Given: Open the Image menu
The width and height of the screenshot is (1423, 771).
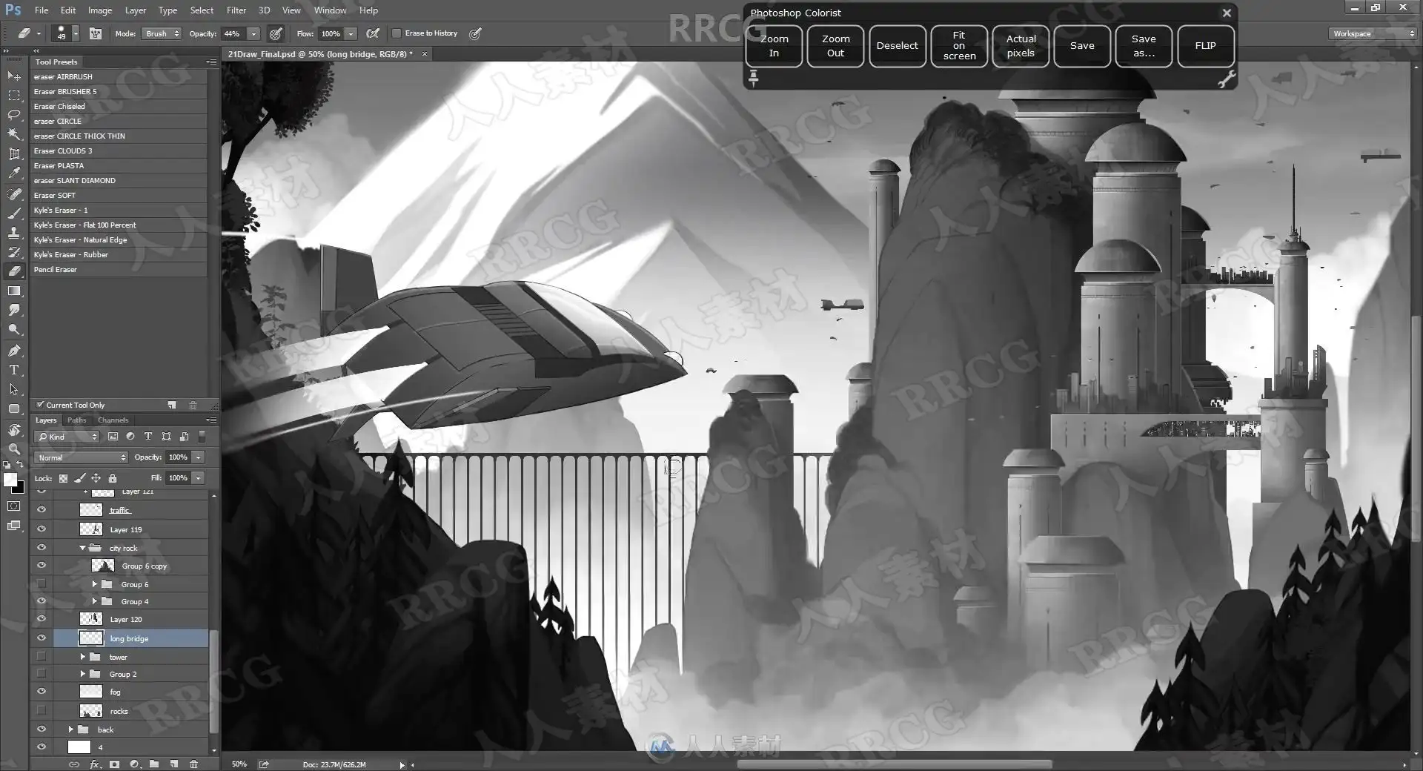Looking at the screenshot, I should click(x=100, y=10).
